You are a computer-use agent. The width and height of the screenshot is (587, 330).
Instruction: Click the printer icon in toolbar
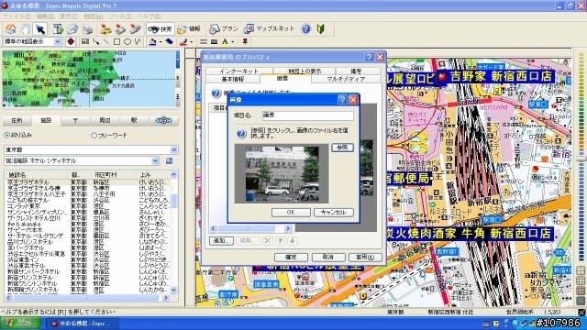[x=88, y=28]
